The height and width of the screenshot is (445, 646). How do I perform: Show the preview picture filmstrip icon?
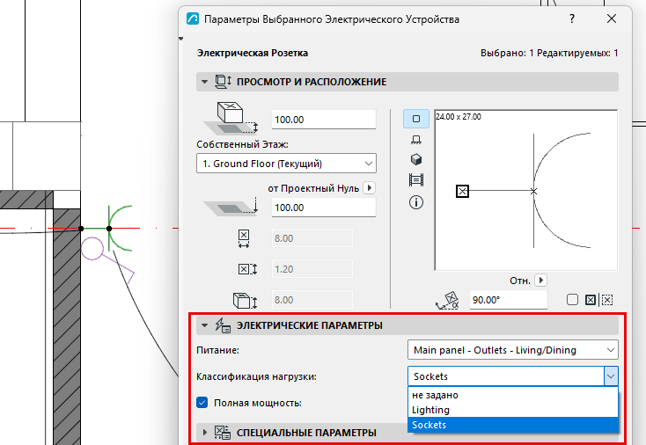(x=416, y=180)
